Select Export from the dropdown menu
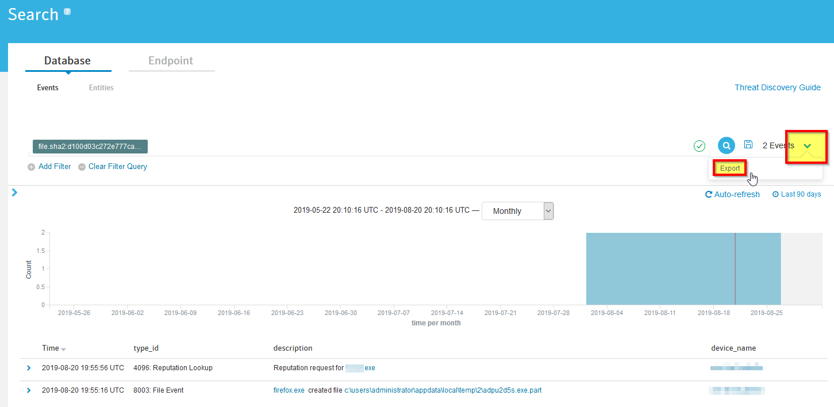This screenshot has width=834, height=407. point(730,168)
